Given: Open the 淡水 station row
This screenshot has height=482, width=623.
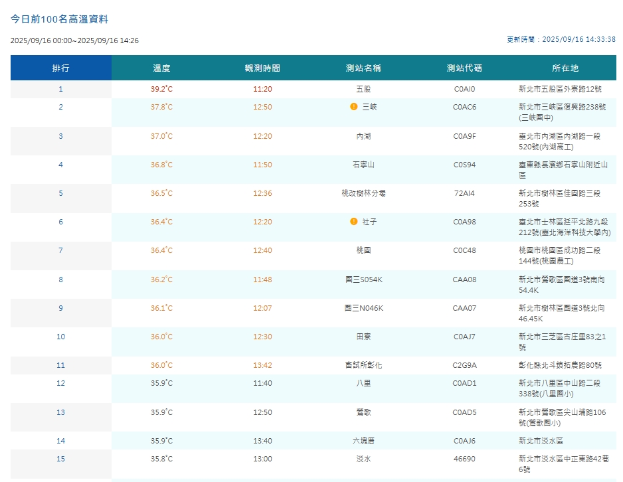Looking at the screenshot, I should pyautogui.click(x=313, y=464).
